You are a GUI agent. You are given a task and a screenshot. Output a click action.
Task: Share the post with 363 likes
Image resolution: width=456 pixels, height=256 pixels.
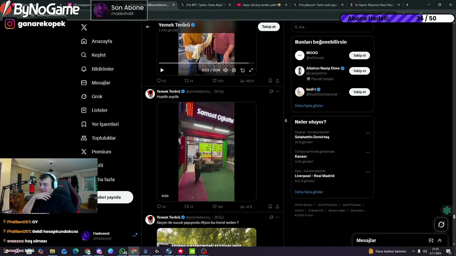(278, 81)
